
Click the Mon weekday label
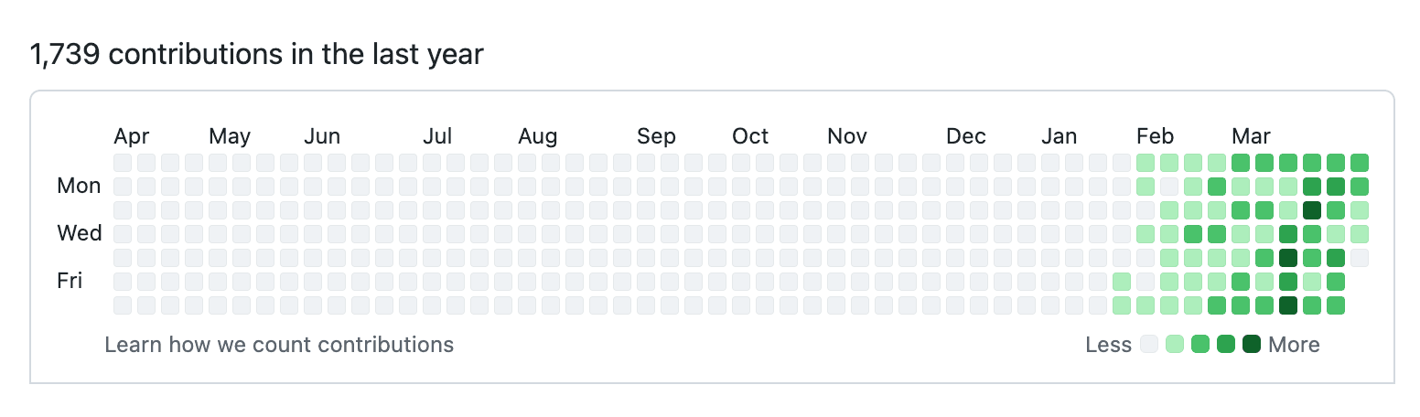[x=79, y=186]
